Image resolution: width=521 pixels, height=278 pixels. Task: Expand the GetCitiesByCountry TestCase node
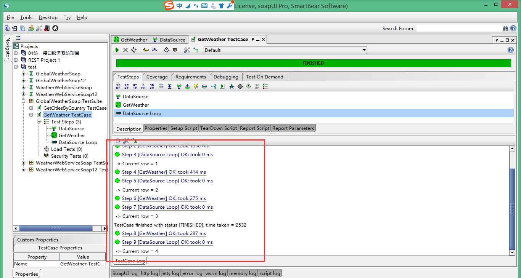[x=31, y=108]
